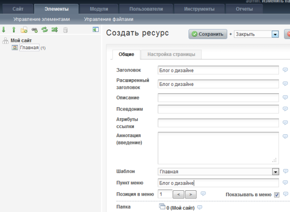Image resolution: width=290 pixels, height=212 pixels.
Task: Select Главная page in the site tree
Action: tap(29, 48)
